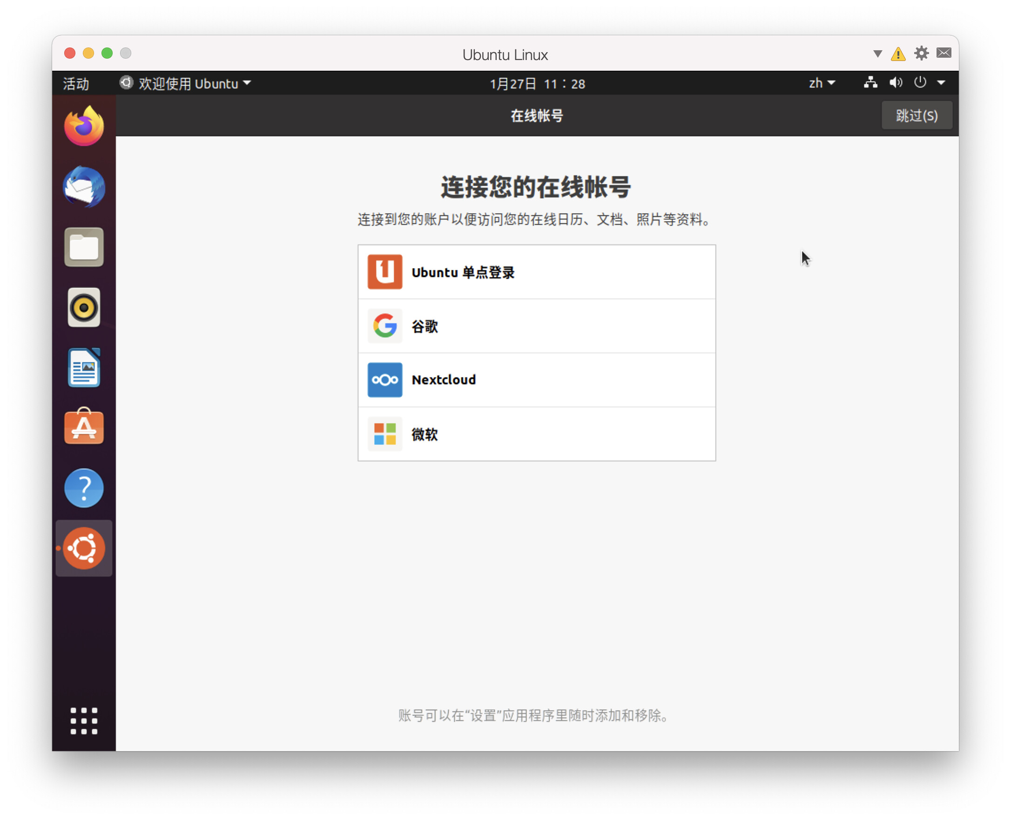Select the 谷歌 account row

coord(537,326)
